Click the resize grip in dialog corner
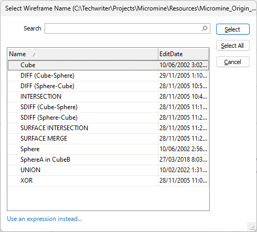The image size is (257, 232). pos(252,228)
